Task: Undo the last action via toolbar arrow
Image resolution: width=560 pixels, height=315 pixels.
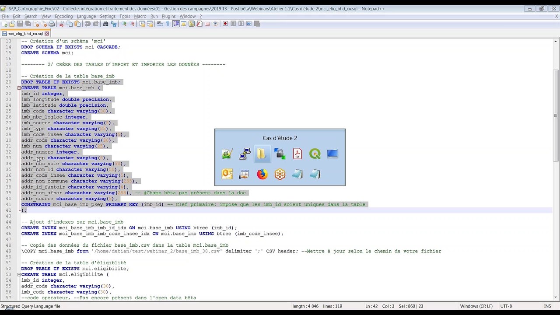Action: [88, 24]
